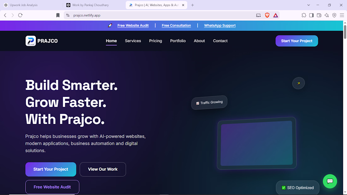
Task: Click the Prajco logo
Action: pyautogui.click(x=42, y=41)
